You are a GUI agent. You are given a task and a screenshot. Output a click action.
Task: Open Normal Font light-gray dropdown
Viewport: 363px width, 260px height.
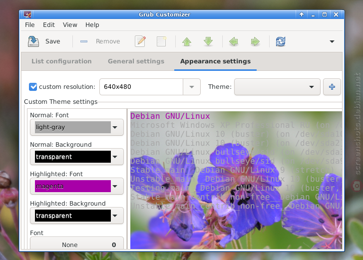(77, 127)
